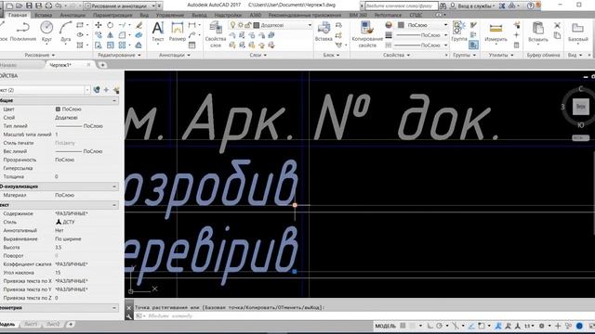Open the annotation scale 1:1 dropdown
Screen dimensions: 595x334
tap(529, 326)
